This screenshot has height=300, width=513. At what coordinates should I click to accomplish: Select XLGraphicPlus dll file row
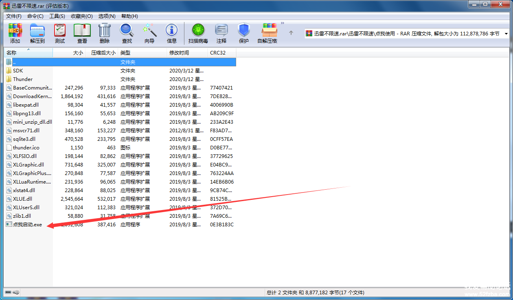point(121,173)
